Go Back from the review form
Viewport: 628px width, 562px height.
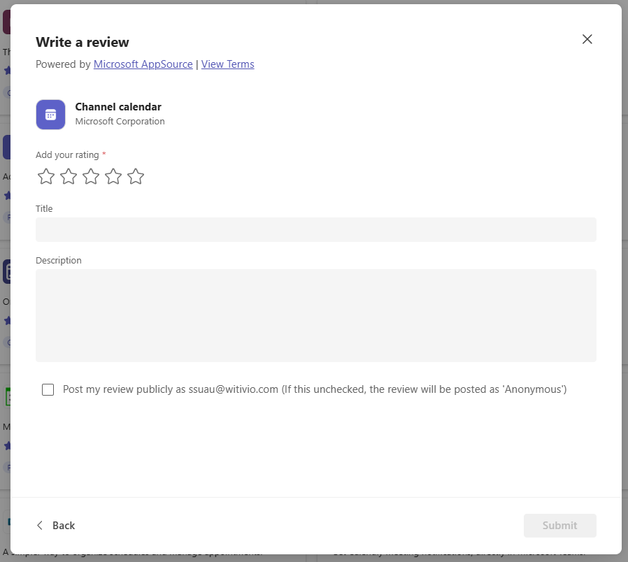tap(56, 525)
